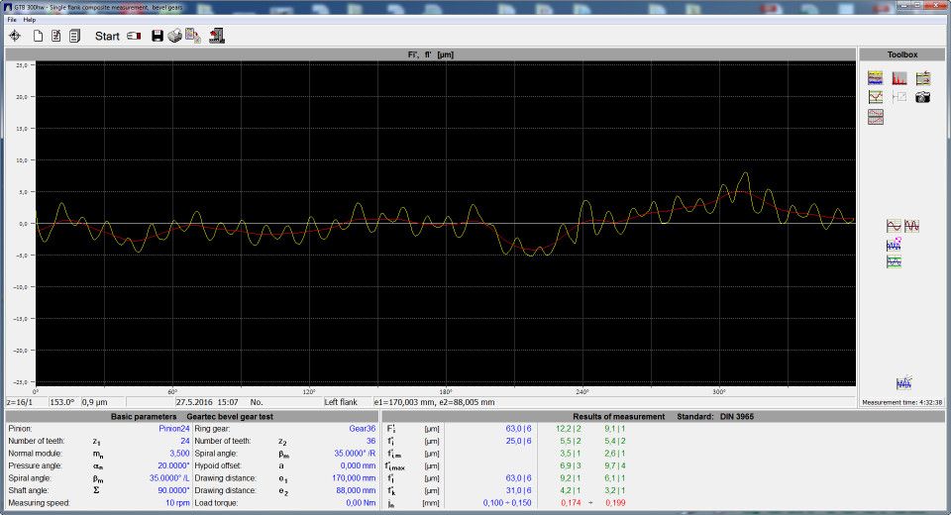Open the File menu
951x515 pixels.
tap(12, 19)
